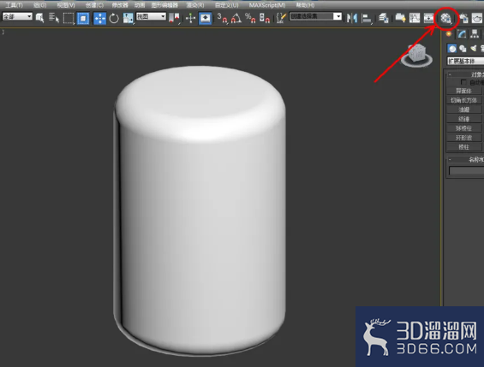This screenshot has width=484, height=367.
Task: Open the MAXScript(M) menu
Action: point(267,5)
